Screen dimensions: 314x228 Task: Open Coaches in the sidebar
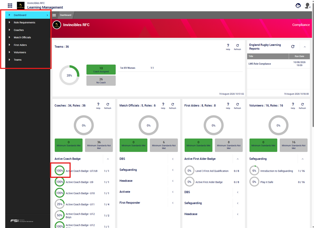click(27, 30)
